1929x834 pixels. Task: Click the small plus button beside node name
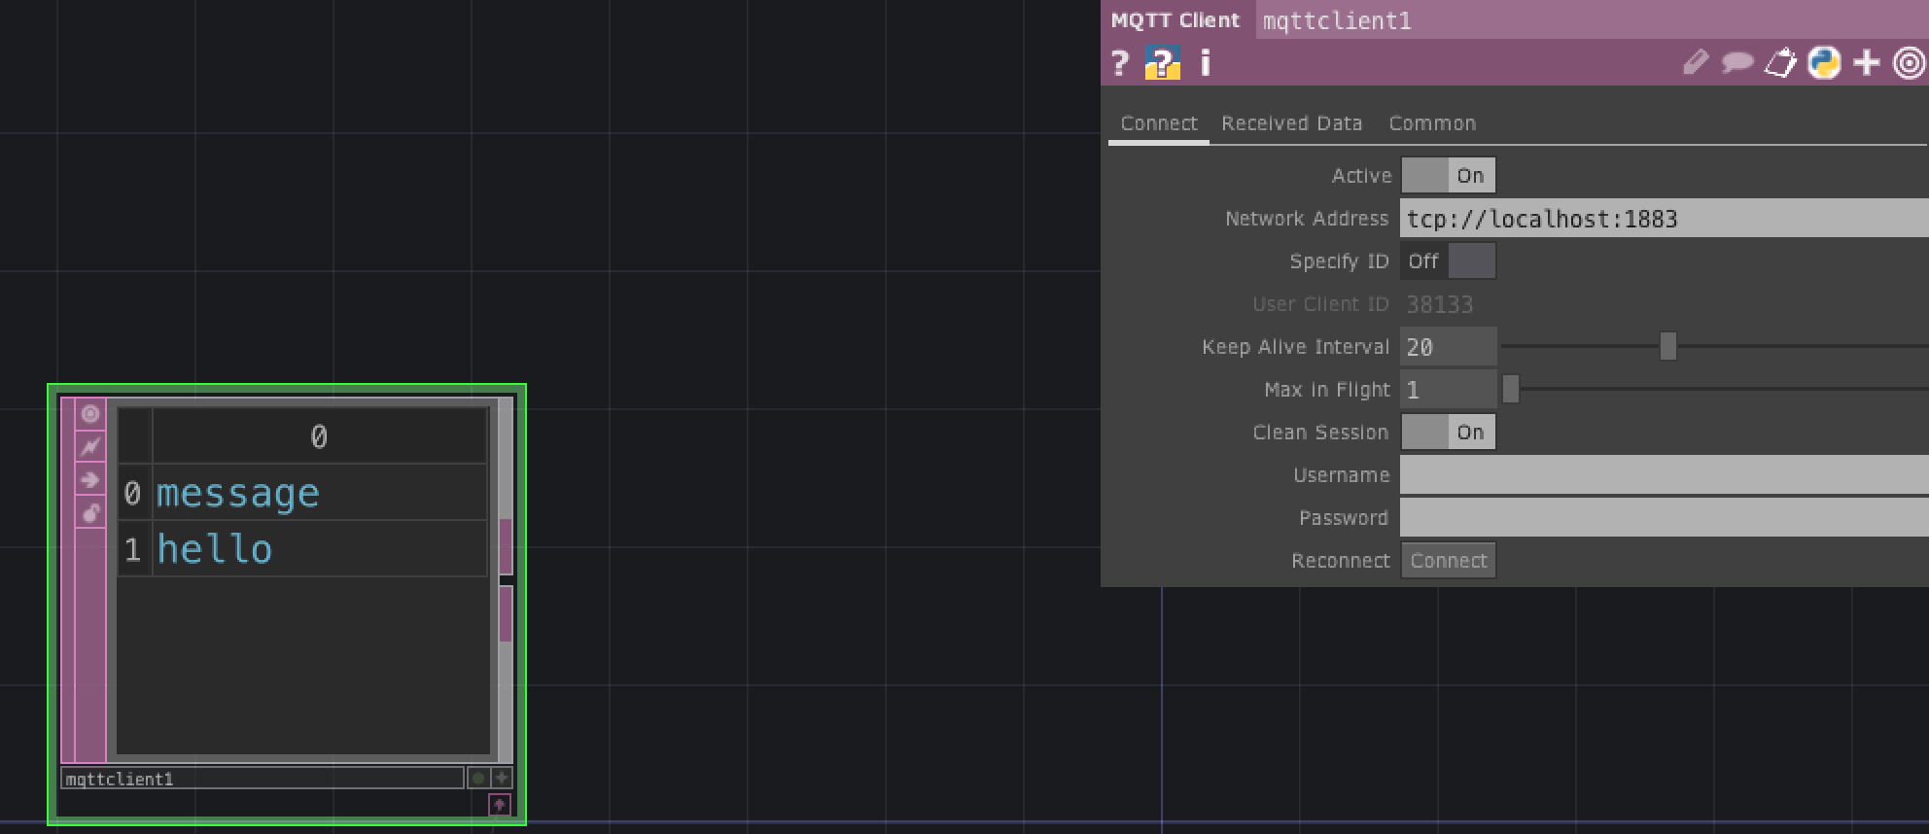pos(501,778)
